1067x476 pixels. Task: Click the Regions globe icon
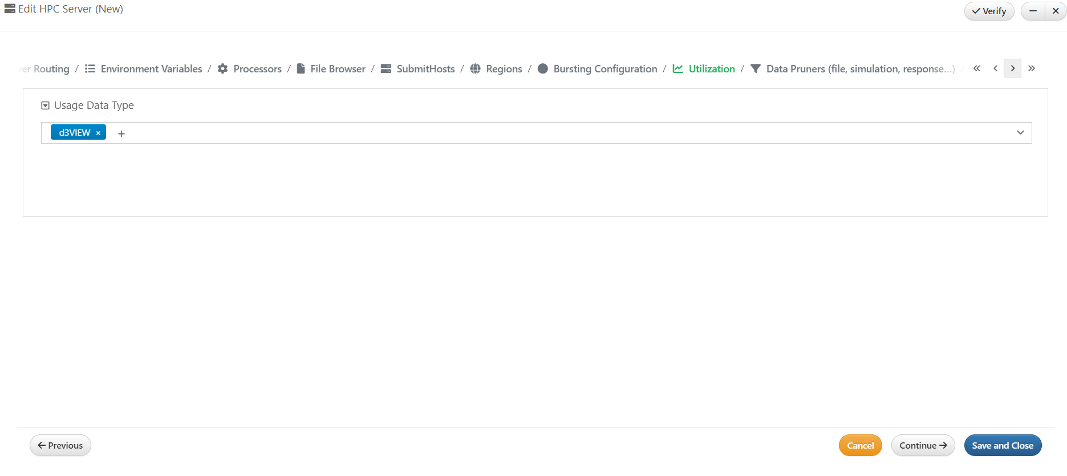[x=475, y=69]
